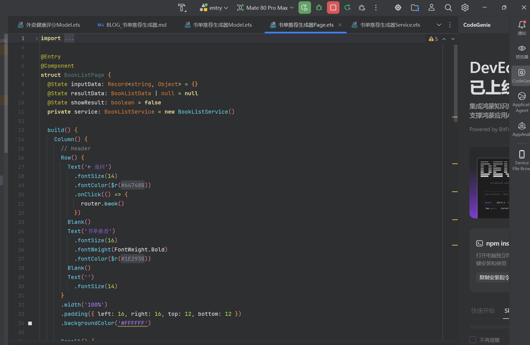
Task: Click the white color swatch on line 34
Action: click(30, 323)
